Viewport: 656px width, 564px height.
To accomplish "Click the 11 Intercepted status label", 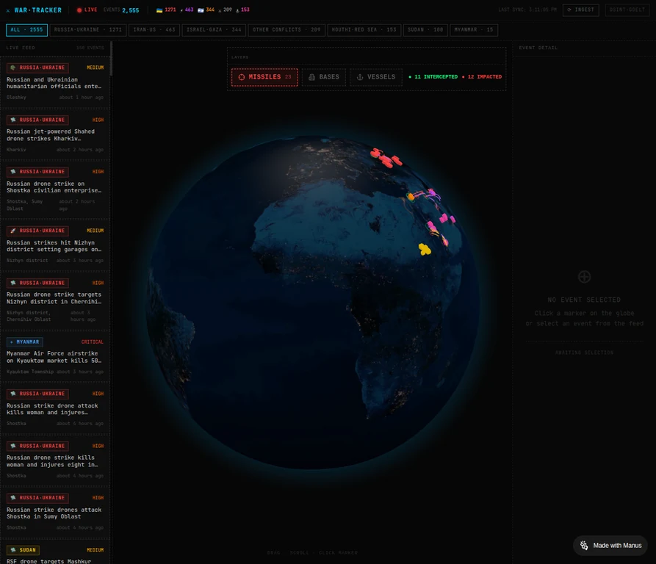I will tap(433, 77).
